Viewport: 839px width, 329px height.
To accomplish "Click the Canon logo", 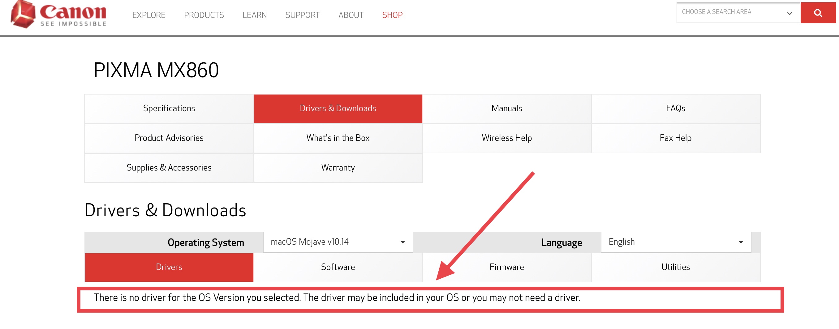I will [x=59, y=14].
